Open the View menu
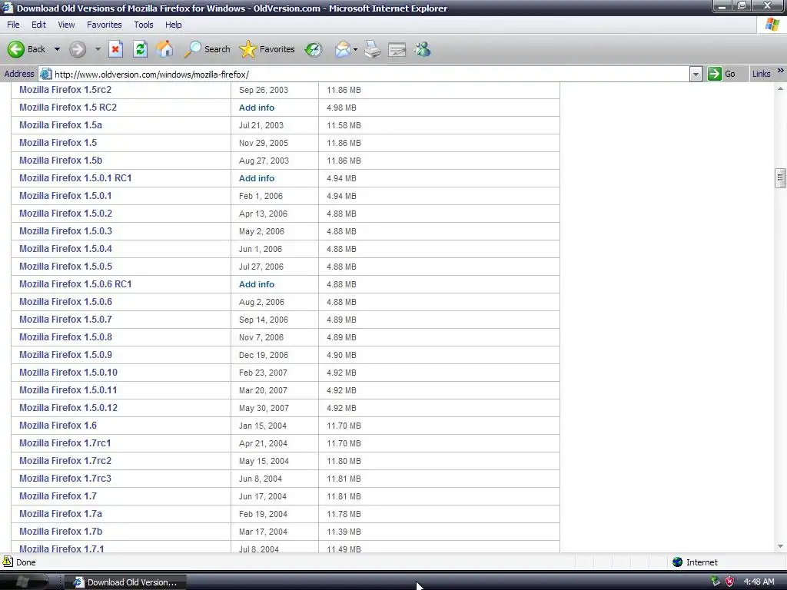The image size is (787, 590). tap(66, 25)
